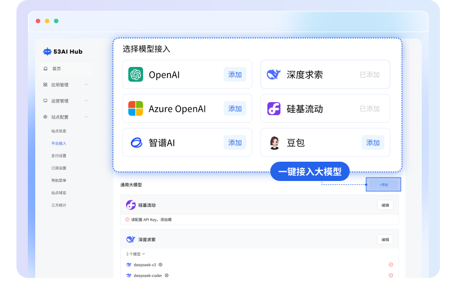Click the +添加 button beside 通用大模型
Image resolution: width=457 pixels, height=295 pixels.
pos(384,184)
